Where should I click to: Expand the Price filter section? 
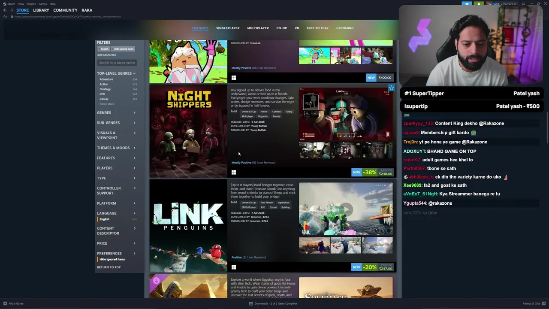click(x=116, y=243)
